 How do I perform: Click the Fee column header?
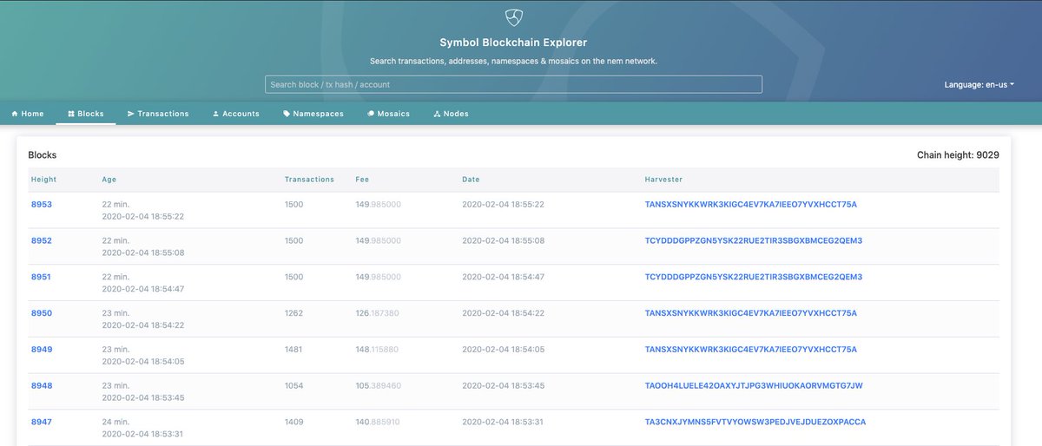click(362, 180)
